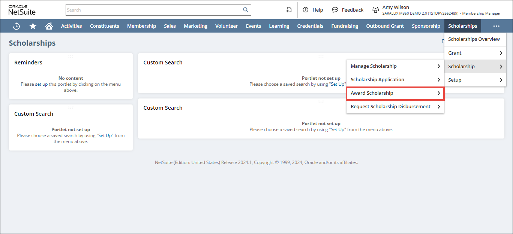Expand the Setup submenu
The width and height of the screenshot is (513, 234).
[x=475, y=80]
